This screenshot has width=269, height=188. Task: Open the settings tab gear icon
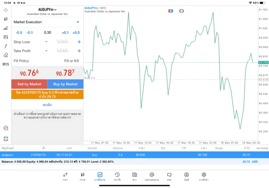204,177
